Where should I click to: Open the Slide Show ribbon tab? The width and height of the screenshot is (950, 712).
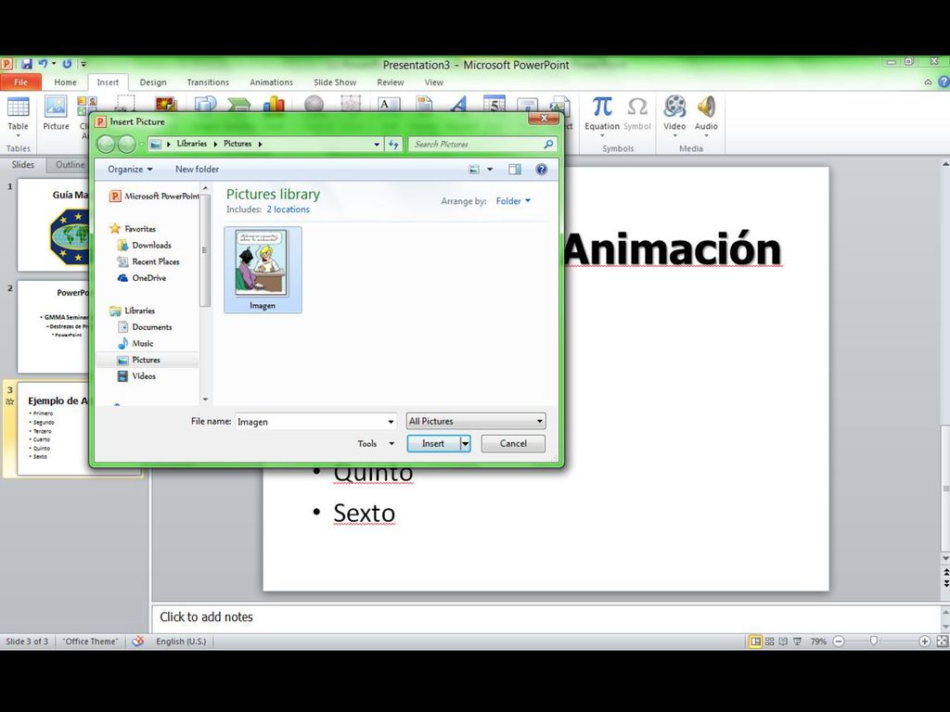click(335, 83)
